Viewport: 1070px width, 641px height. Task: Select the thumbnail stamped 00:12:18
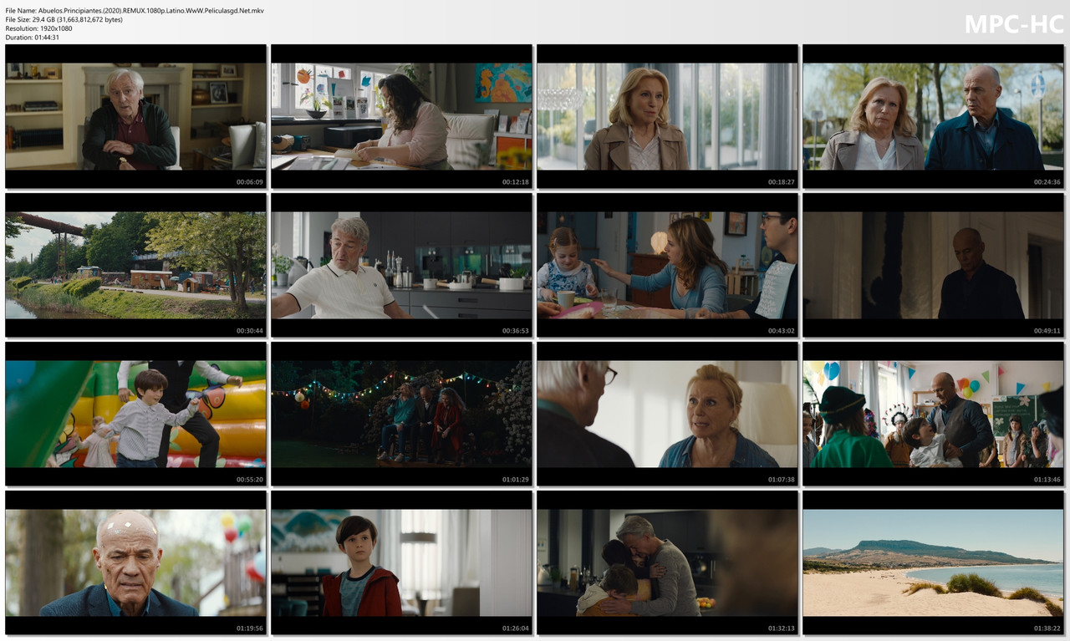pos(401,116)
